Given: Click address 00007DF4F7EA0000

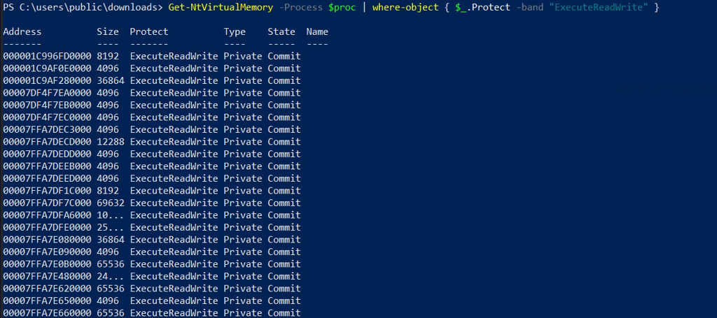Looking at the screenshot, I should 47,93.
